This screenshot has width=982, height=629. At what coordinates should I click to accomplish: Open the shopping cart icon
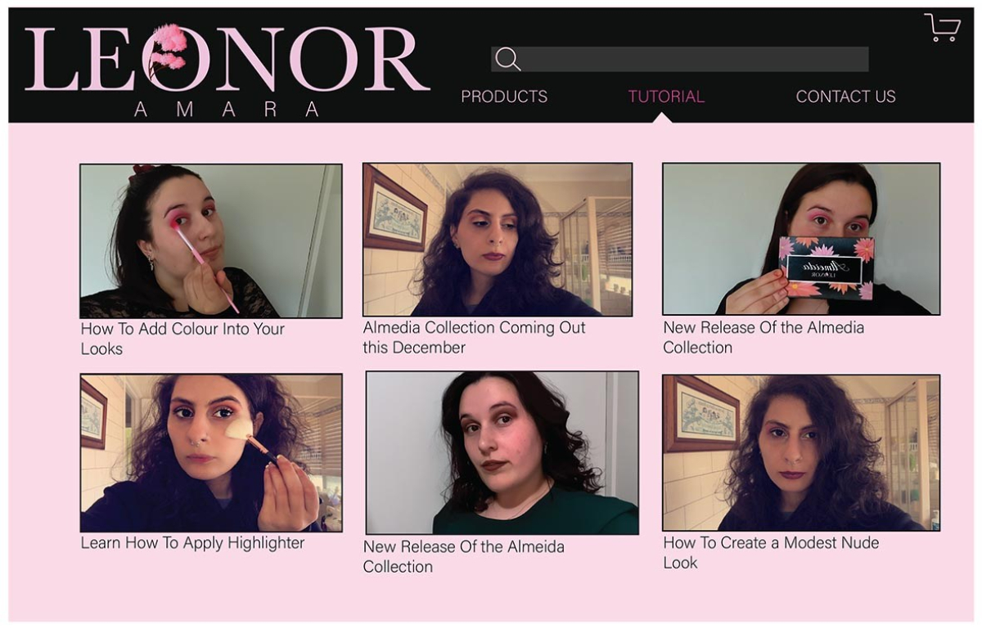pos(943,27)
